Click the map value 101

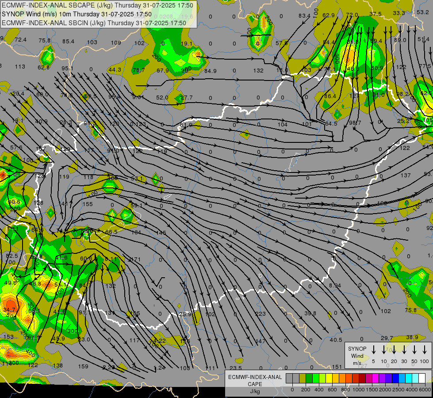[x=307, y=124]
